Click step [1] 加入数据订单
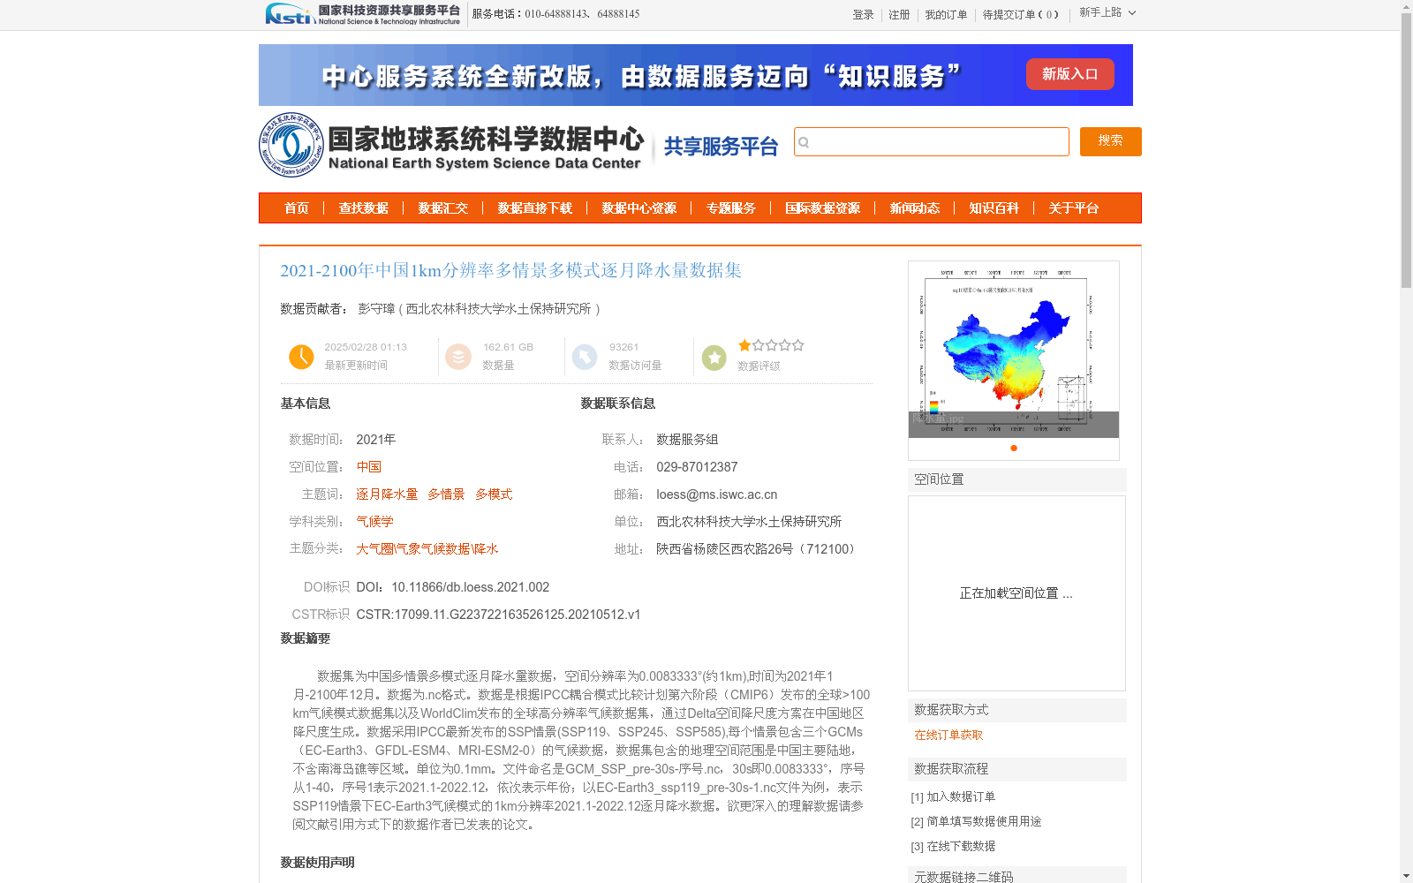This screenshot has height=883, width=1413. click(953, 797)
